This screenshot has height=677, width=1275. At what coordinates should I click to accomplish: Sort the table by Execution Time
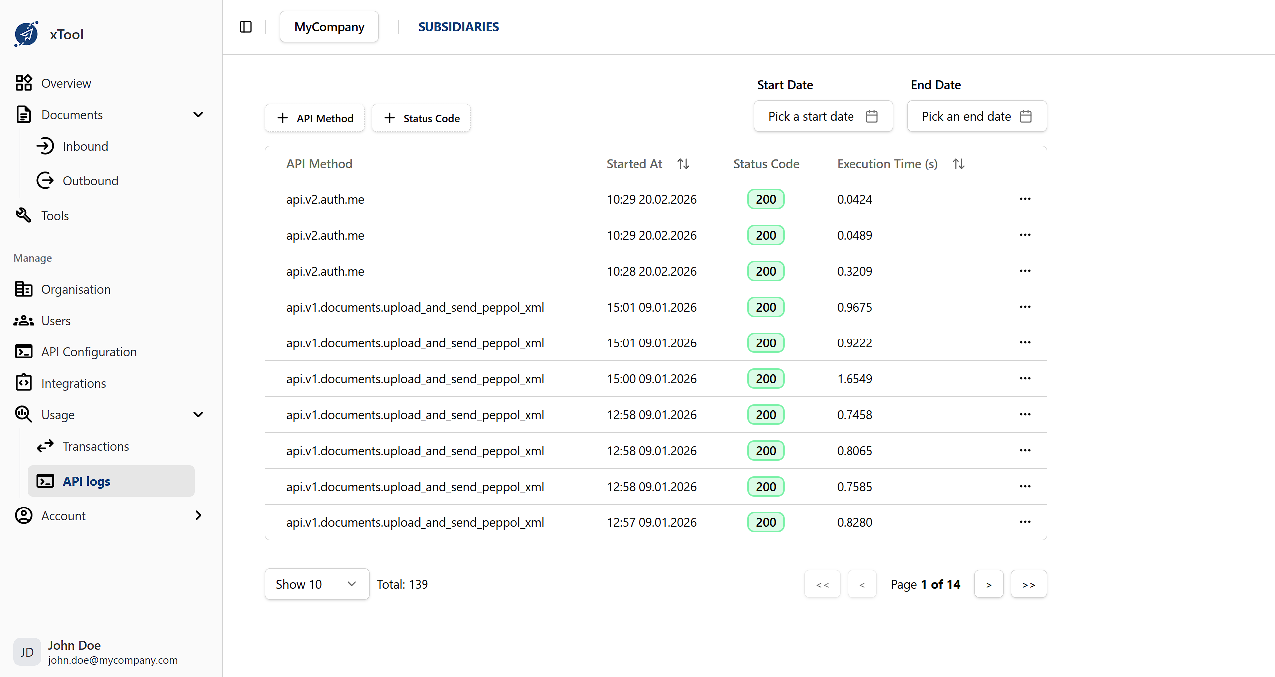coord(958,163)
